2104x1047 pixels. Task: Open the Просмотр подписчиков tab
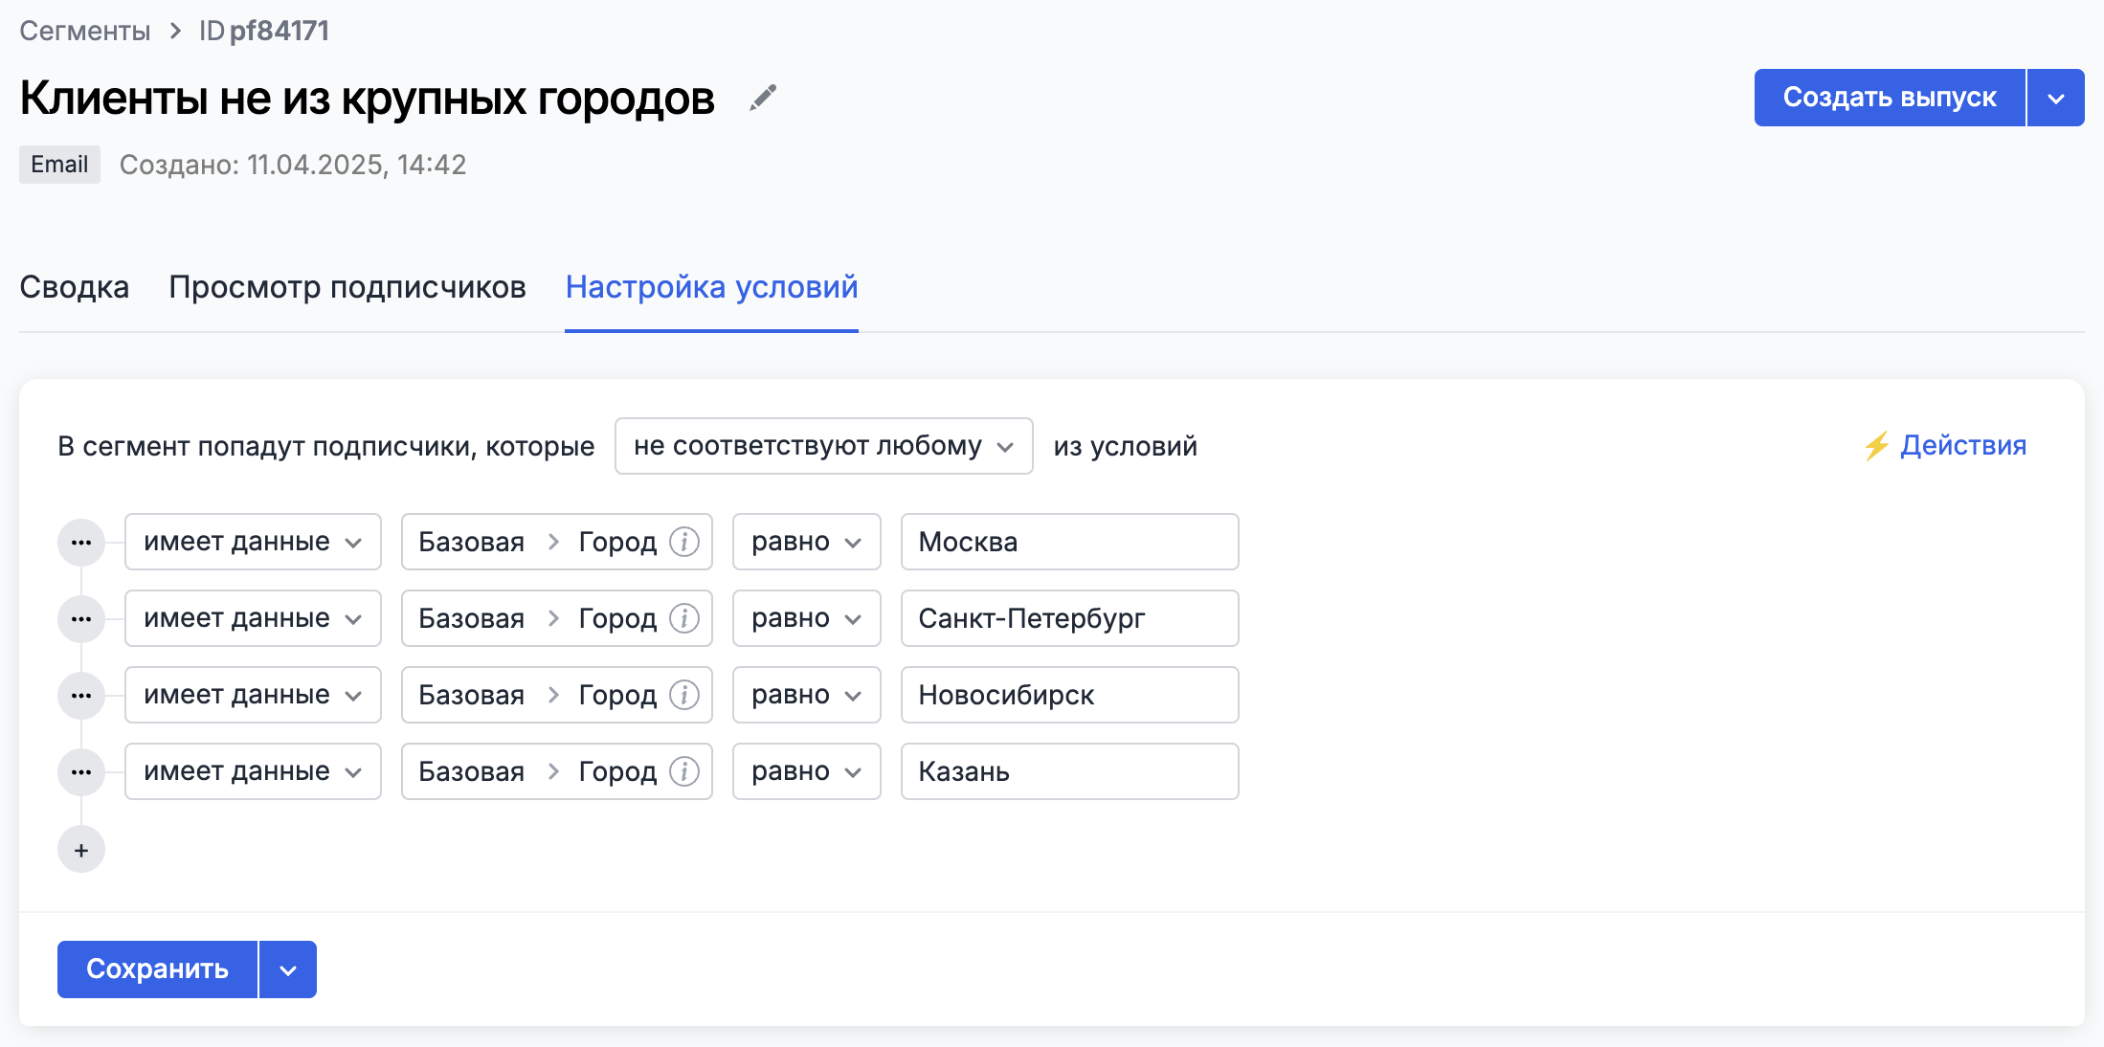point(347,287)
